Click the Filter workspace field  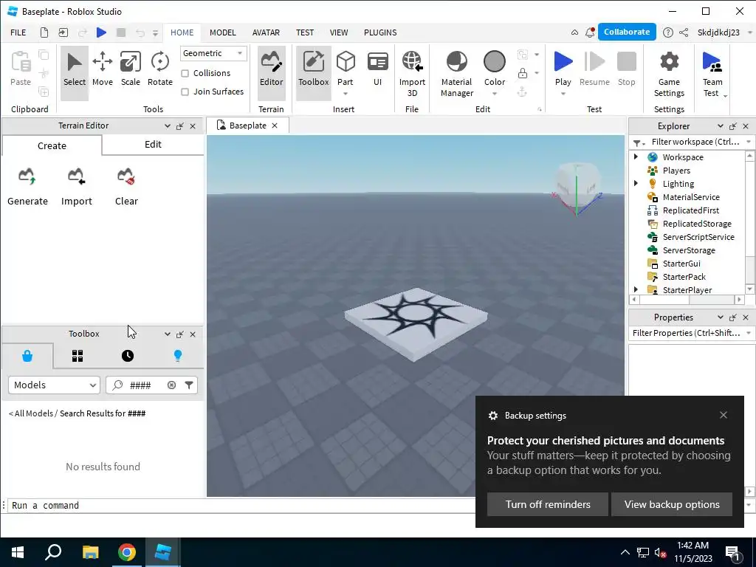(694, 142)
